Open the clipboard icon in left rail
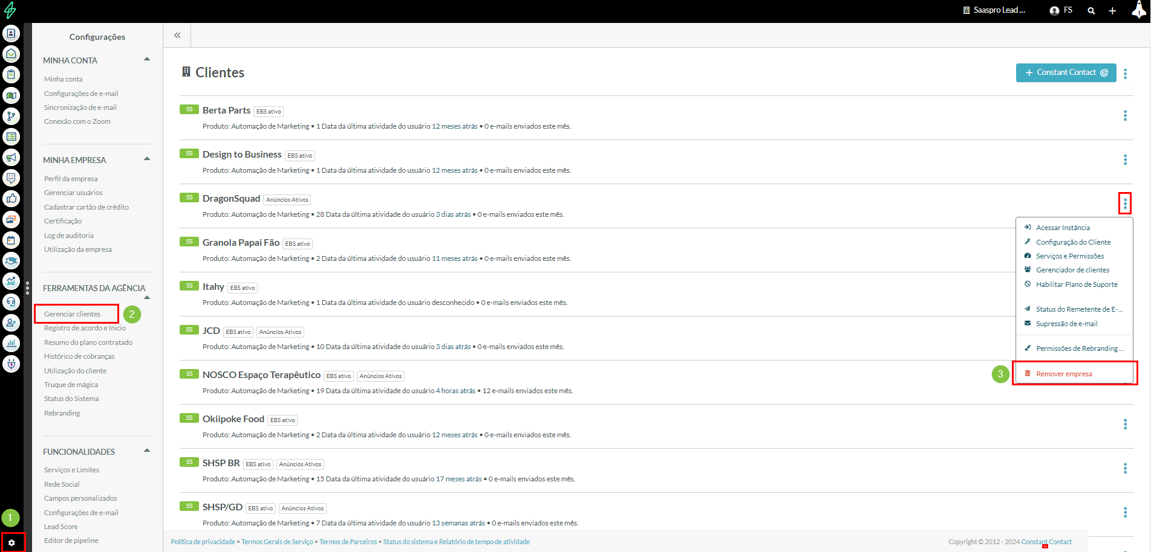 tap(11, 74)
